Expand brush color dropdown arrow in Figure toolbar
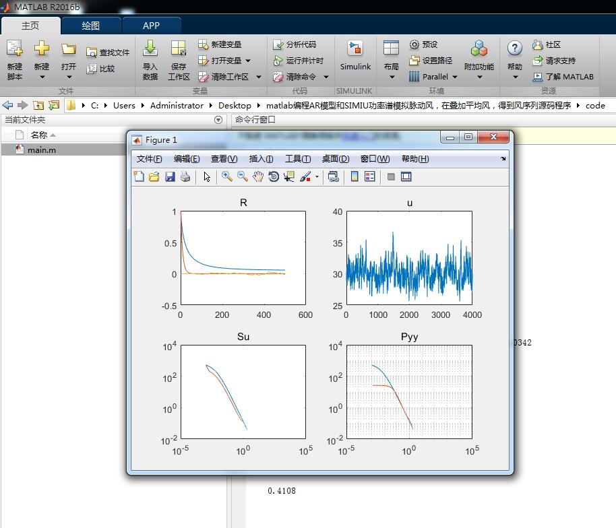Viewport: 616px width, 528px height. coord(317,177)
